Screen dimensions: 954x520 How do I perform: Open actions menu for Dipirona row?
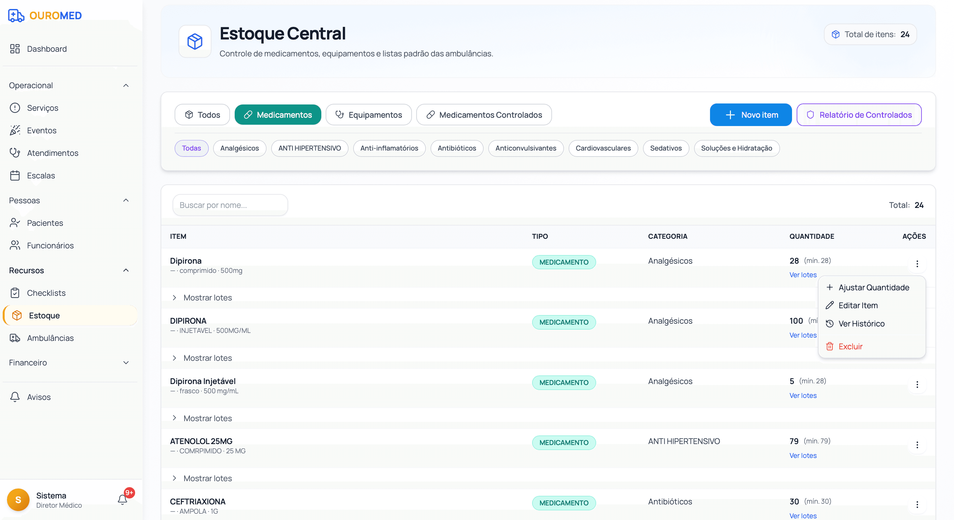917,264
